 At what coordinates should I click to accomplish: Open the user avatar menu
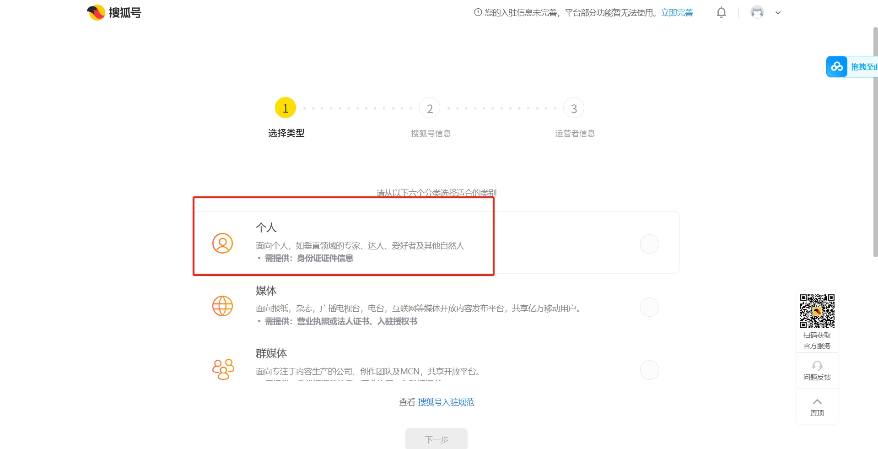(757, 12)
